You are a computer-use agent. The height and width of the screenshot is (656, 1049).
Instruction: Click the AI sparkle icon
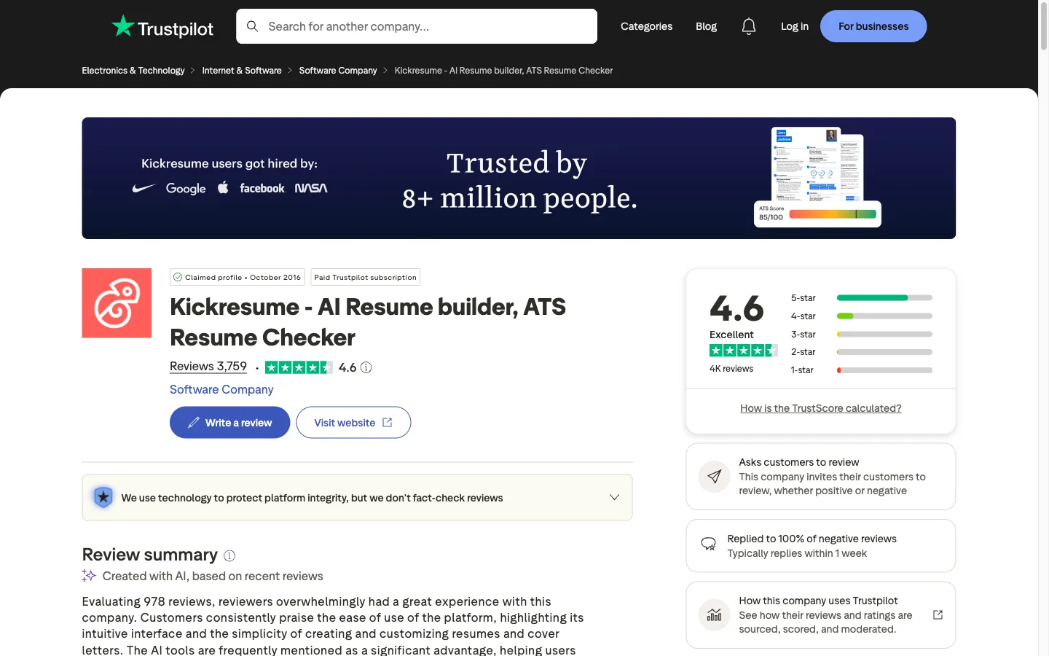[89, 576]
